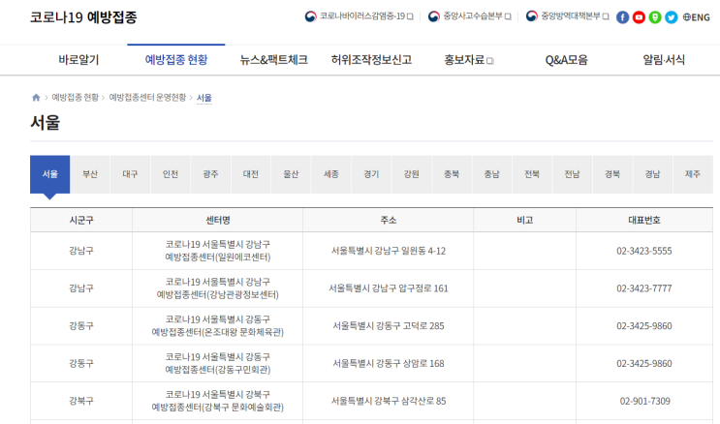Select the 인천 region tab
The image size is (720, 424).
pyautogui.click(x=171, y=174)
